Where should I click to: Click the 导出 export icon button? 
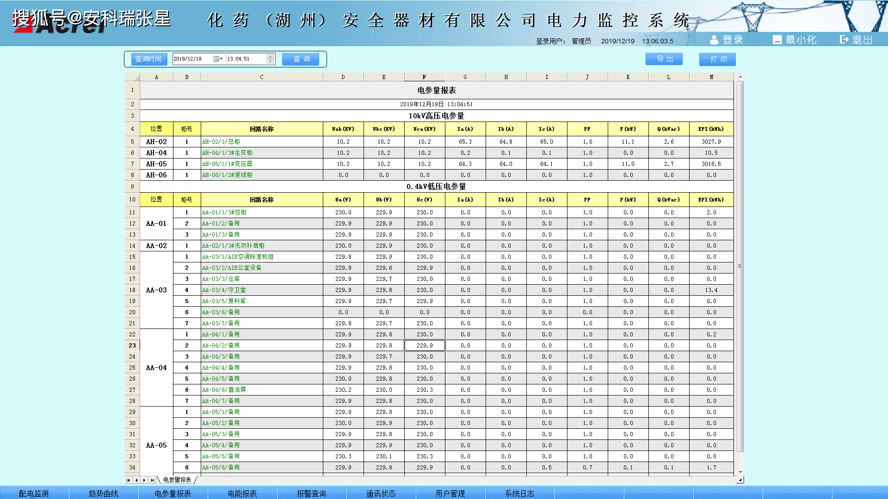click(664, 59)
